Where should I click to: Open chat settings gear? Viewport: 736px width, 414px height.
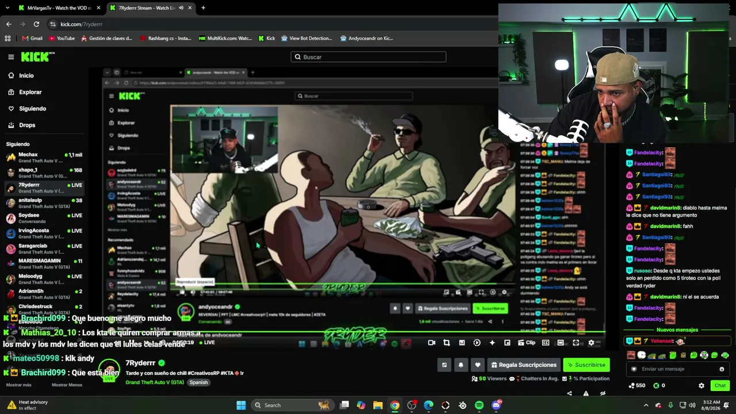click(x=701, y=385)
